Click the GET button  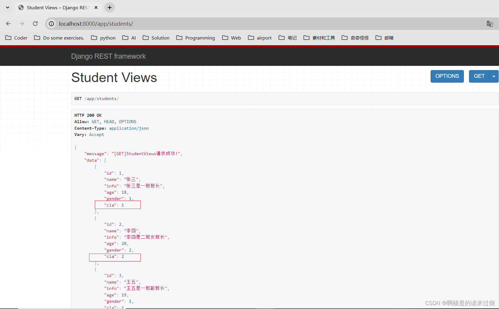[x=479, y=76]
